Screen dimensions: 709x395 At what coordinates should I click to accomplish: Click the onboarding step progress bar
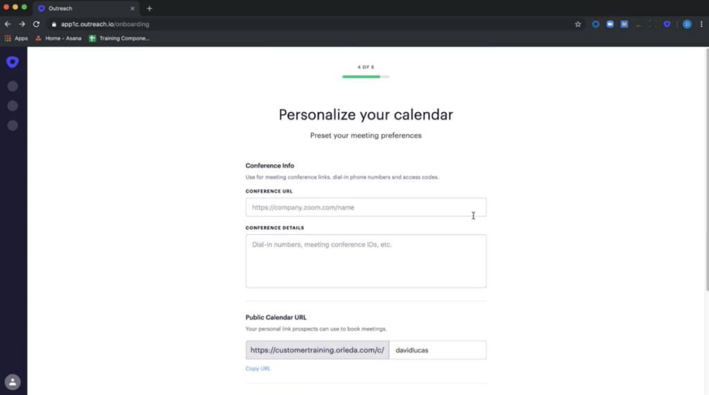pos(366,77)
